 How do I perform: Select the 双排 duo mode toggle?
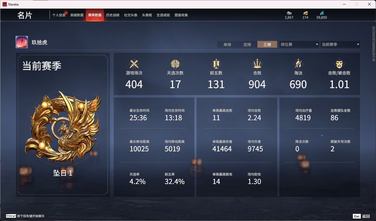(x=247, y=44)
